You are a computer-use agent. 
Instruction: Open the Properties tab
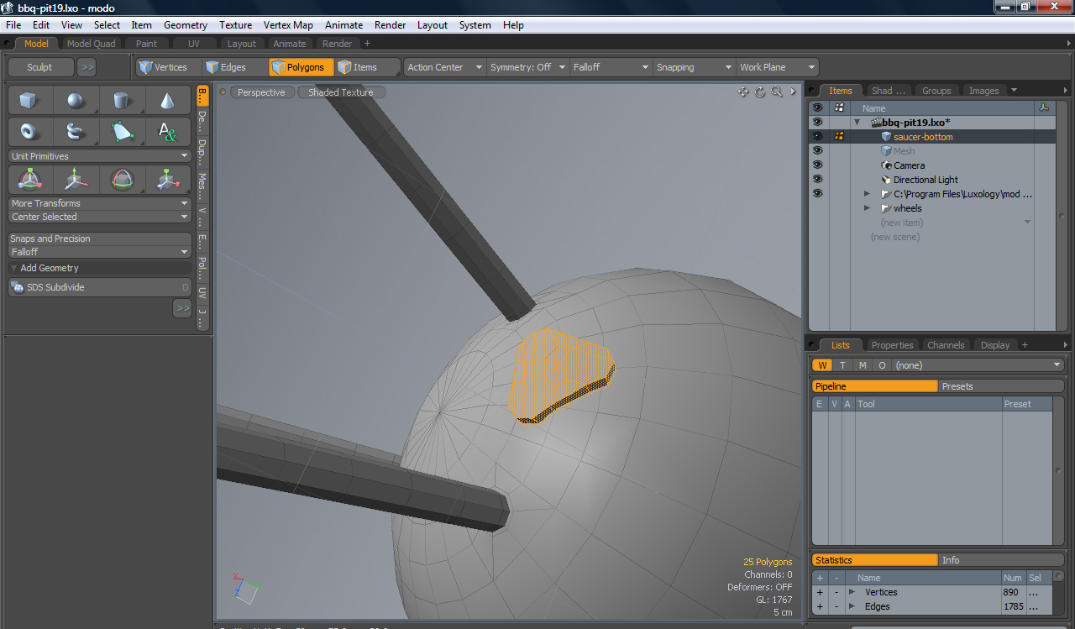pyautogui.click(x=892, y=345)
